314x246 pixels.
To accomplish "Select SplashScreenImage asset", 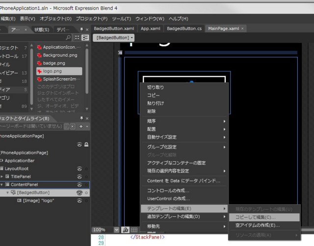I will (59, 79).
